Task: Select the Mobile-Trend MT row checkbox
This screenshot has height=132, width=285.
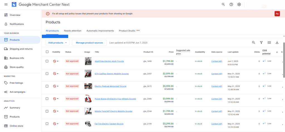Action: coord(47,111)
